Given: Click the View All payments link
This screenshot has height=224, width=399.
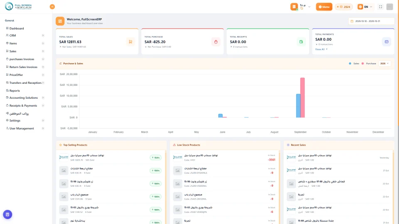Looking at the screenshot, I should 321,49.
